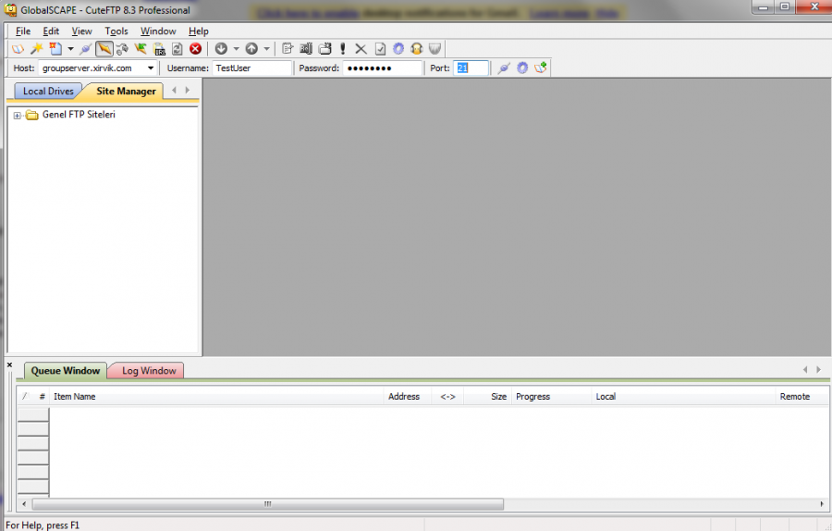This screenshot has width=832, height=531.
Task: Open the dropdown arrow beside the New icon
Action: point(70,49)
